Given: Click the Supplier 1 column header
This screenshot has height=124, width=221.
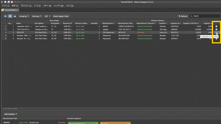Looking at the screenshot, I should 164,23.
